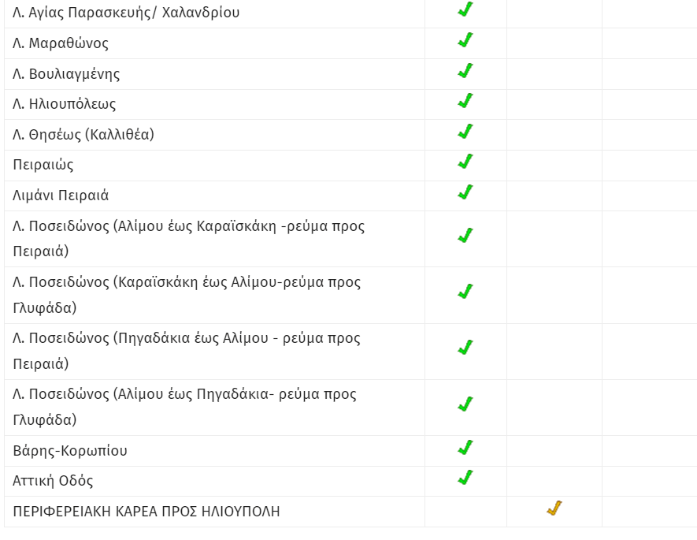Click checkmark for Ποσειδώνος Αλίμου έως Πηγαδάκια
The image size is (697, 540).
(x=465, y=404)
